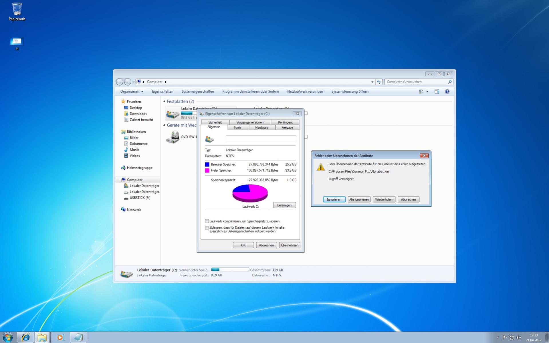Click the Wiederholen button

click(384, 199)
